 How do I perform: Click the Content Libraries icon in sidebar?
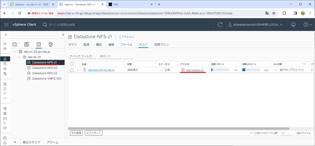5,64
